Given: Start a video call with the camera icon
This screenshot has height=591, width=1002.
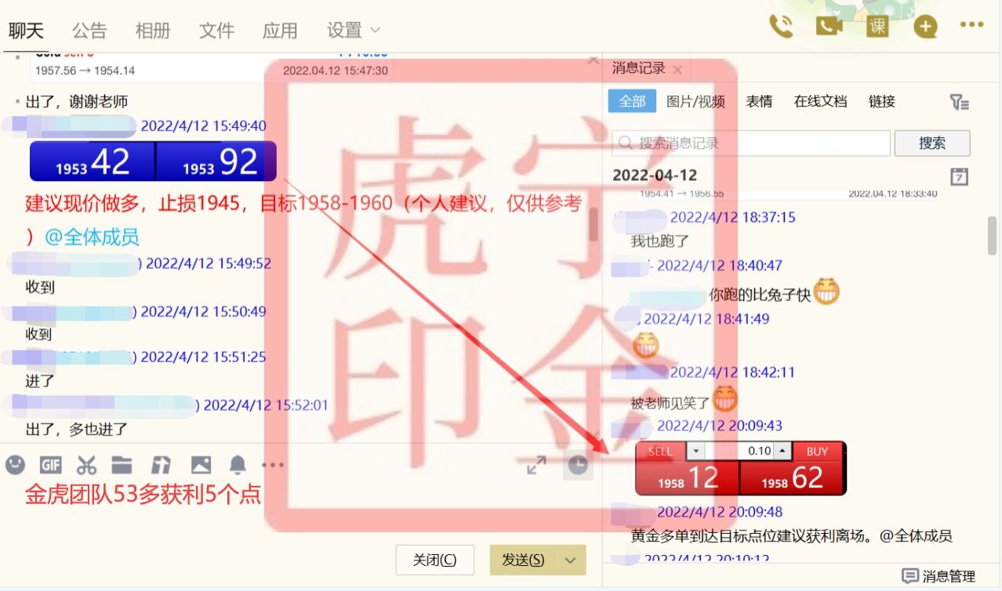Looking at the screenshot, I should tap(829, 27).
